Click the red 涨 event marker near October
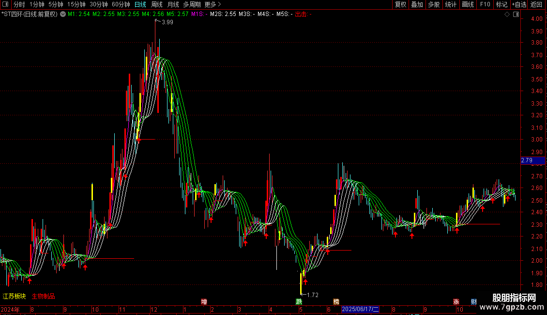547x315 pixels. point(456,302)
